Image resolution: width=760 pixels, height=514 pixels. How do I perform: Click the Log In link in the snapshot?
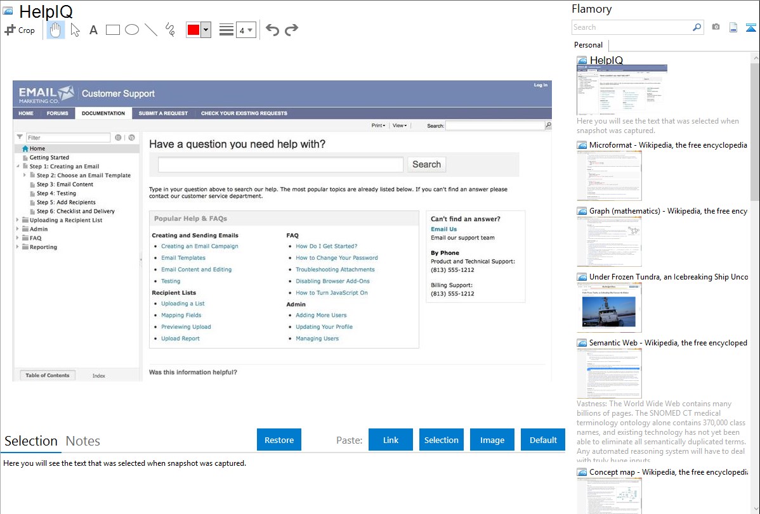point(541,85)
